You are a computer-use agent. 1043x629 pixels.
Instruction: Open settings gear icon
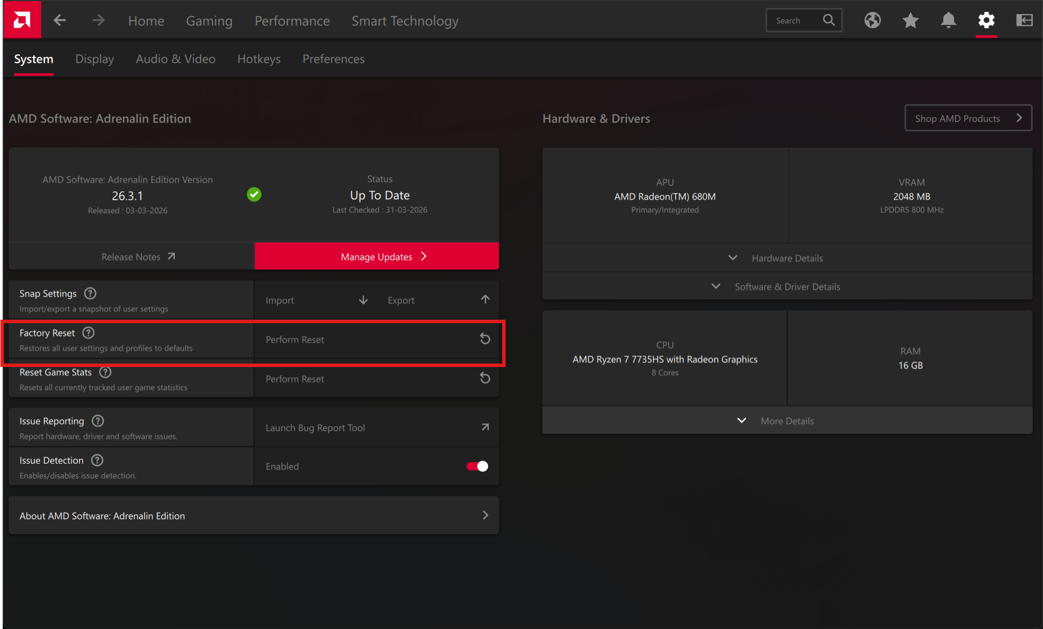click(986, 21)
